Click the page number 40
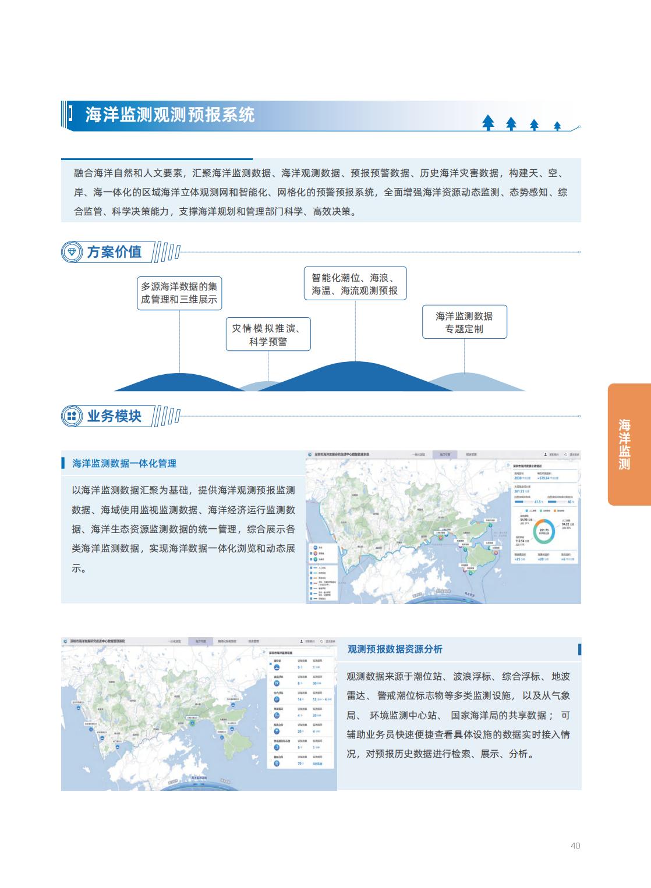 point(575,846)
